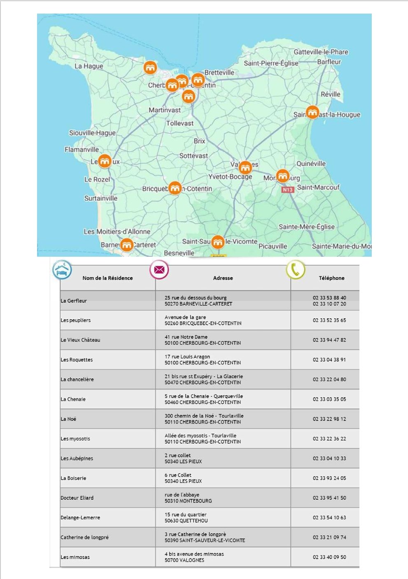Click the marker just above Martinvast
Viewport: 408px width, 579px height.
[x=188, y=97]
